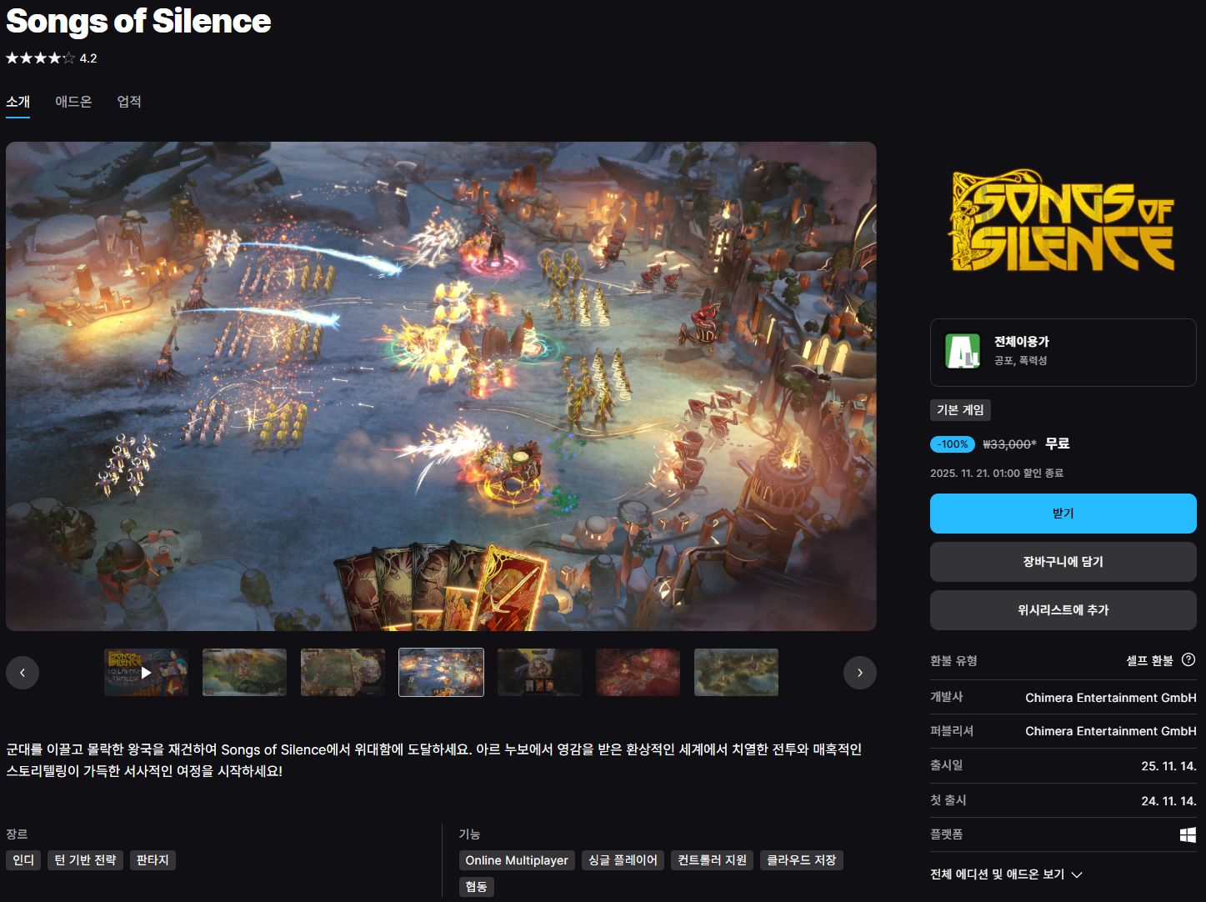
Task: Click the 턴 기반 전략 genre tag
Action: coord(86,860)
